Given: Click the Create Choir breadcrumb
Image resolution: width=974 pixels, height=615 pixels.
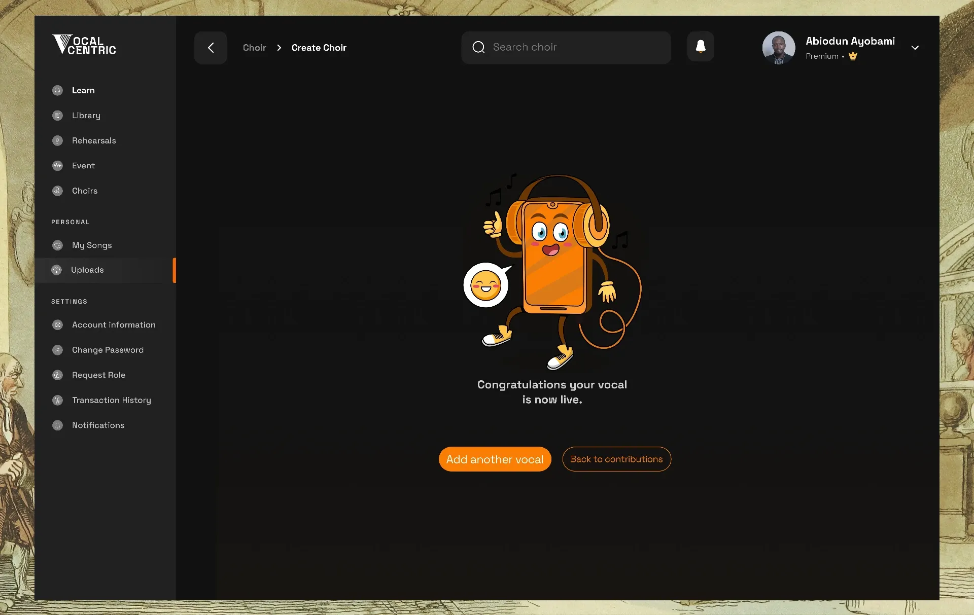Looking at the screenshot, I should click(319, 48).
